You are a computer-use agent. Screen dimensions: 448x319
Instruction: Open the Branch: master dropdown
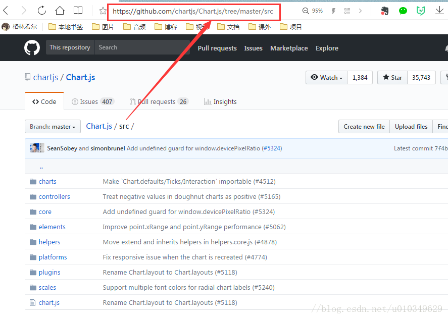pos(53,127)
